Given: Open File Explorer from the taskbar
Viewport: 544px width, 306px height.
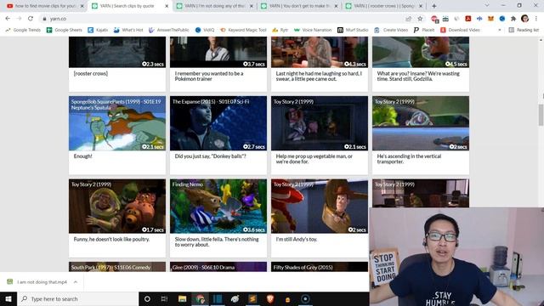Looking at the screenshot, I should coord(182,298).
